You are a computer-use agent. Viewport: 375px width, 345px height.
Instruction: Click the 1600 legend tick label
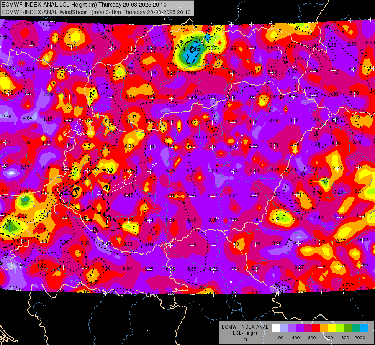tap(344, 338)
